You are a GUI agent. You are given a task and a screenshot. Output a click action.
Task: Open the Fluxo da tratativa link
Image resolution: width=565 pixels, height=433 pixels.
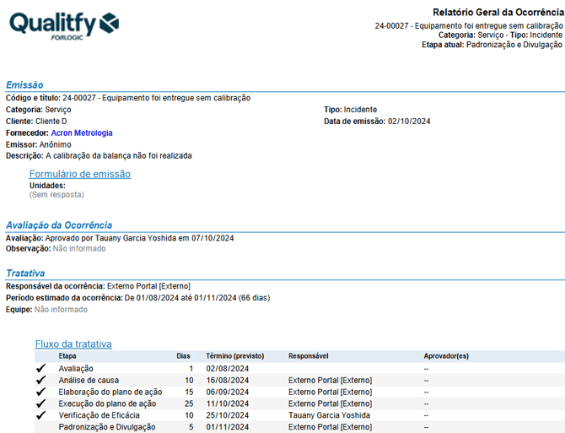[x=73, y=344]
